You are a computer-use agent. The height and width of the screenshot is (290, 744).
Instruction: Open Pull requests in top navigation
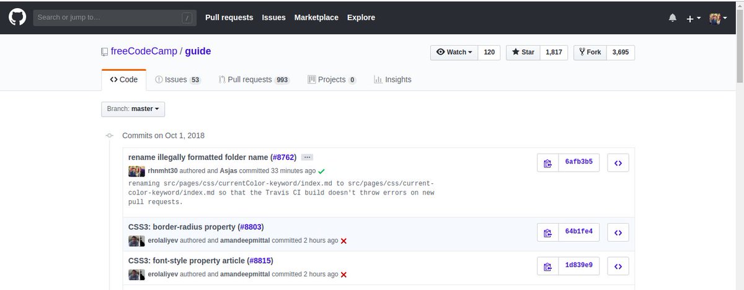tap(229, 17)
